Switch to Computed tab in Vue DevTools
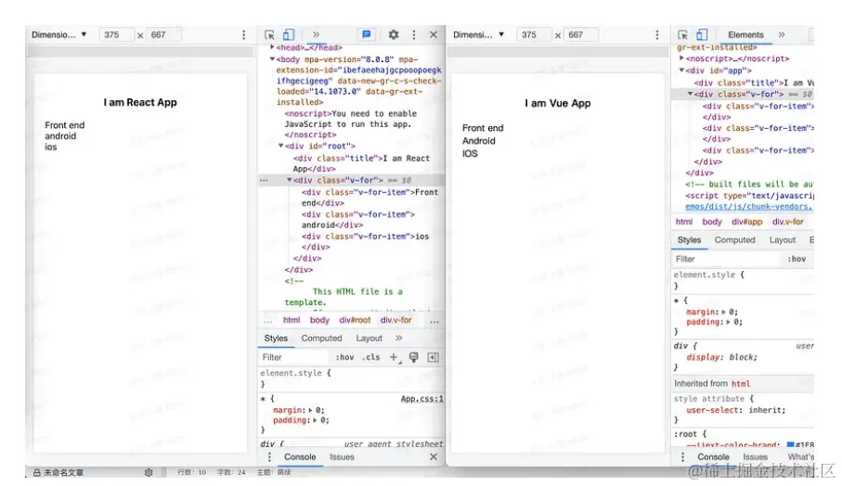 (734, 240)
